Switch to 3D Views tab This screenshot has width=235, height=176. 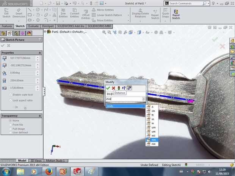36,160
